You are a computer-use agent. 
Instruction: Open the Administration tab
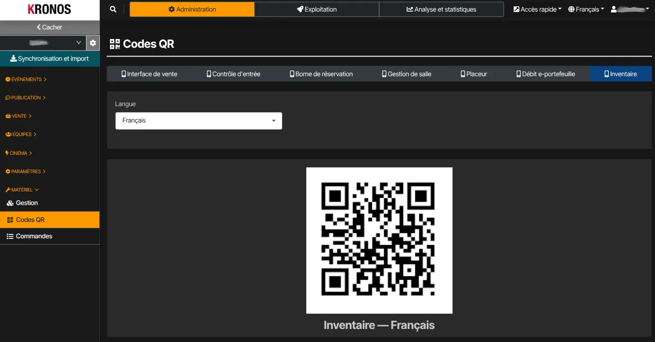(x=192, y=9)
